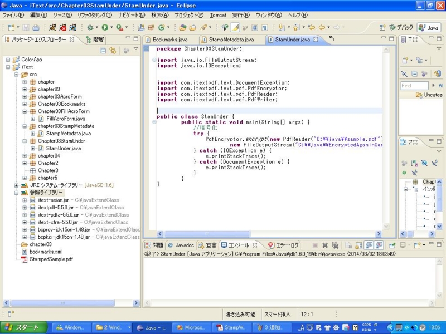The width and height of the screenshot is (446, 334).
Task: Start Tomcat toolbar icon
Action: pos(52,27)
